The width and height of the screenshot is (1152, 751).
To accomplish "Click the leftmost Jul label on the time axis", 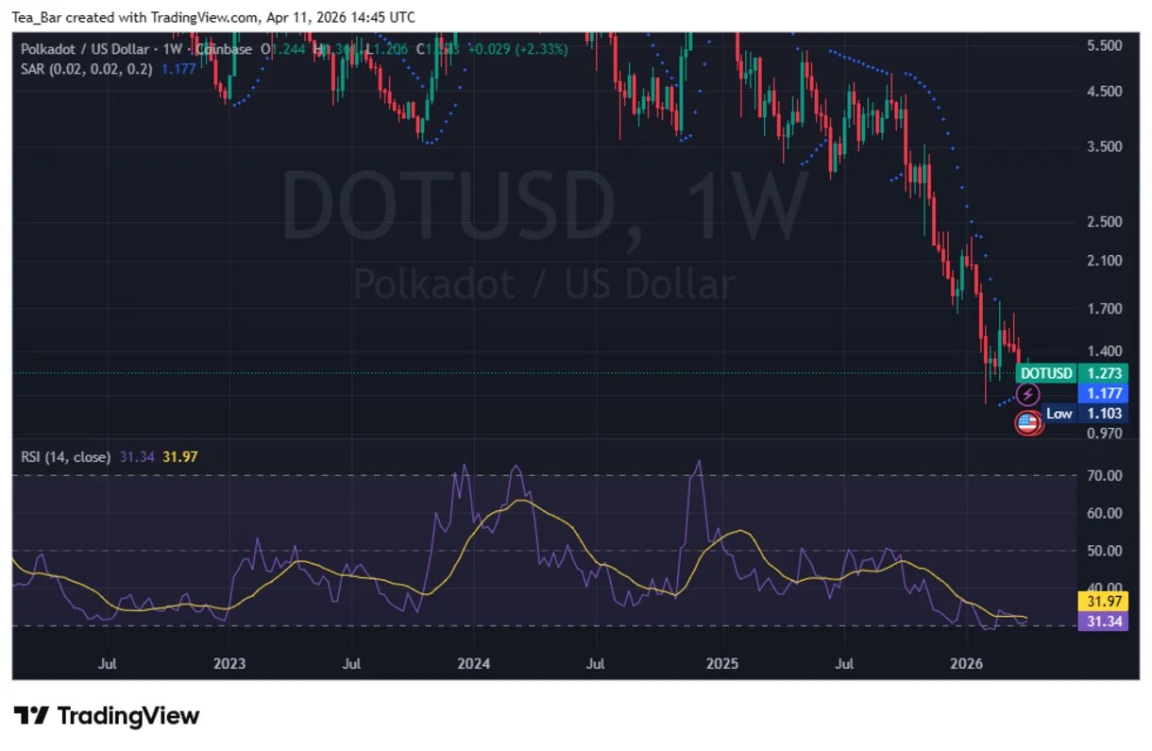I will (x=108, y=664).
